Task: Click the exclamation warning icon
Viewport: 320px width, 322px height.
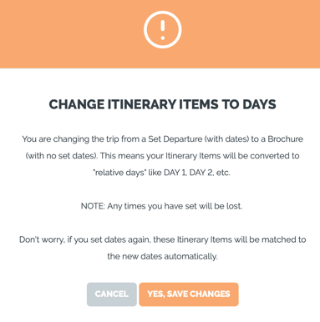Action: click(x=162, y=29)
